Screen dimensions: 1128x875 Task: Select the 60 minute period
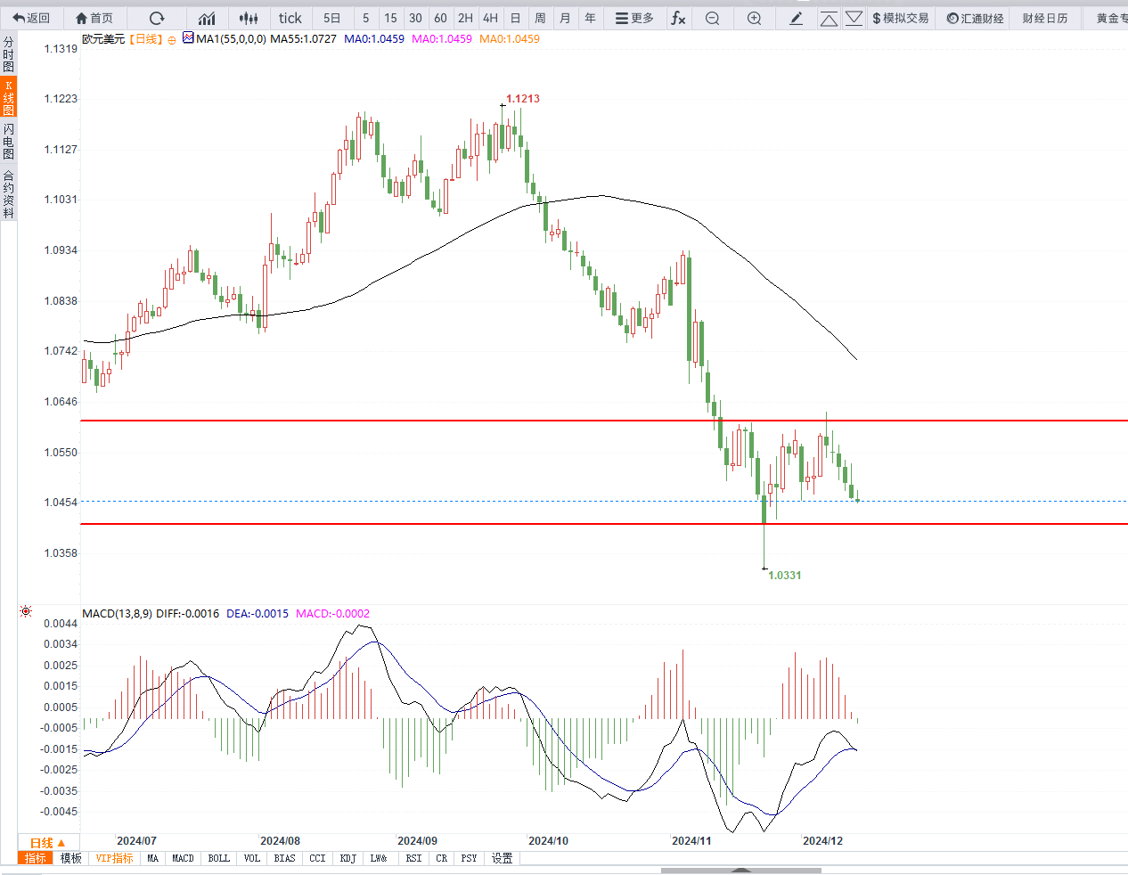tap(440, 18)
